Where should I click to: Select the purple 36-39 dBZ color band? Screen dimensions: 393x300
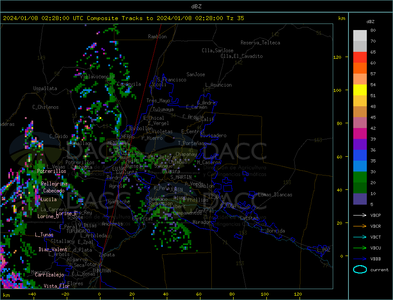point(360,145)
